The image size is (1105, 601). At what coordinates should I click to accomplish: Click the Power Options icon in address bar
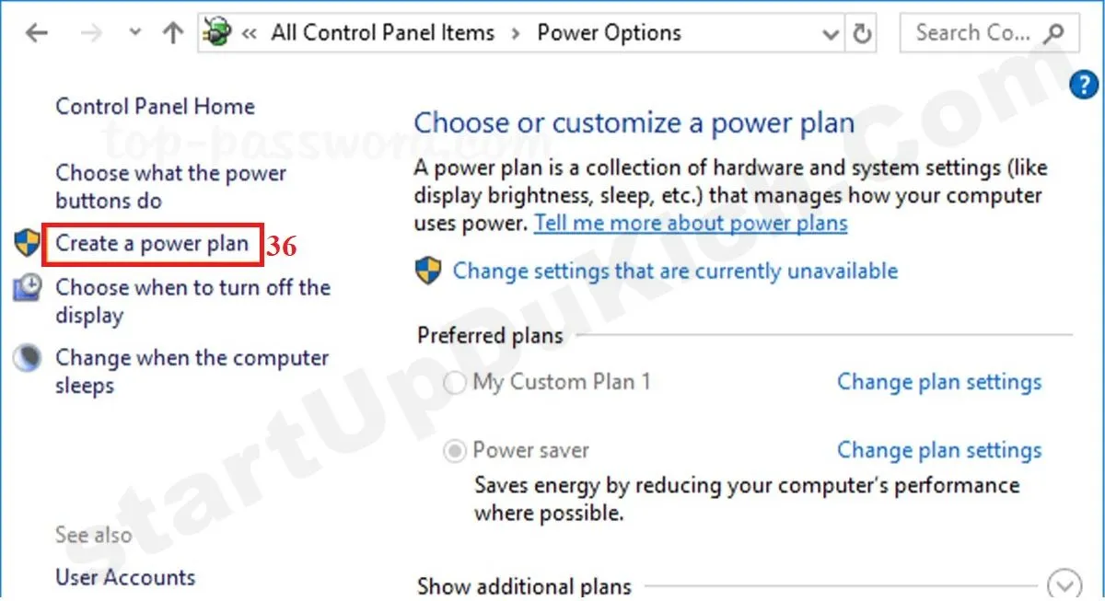(217, 34)
